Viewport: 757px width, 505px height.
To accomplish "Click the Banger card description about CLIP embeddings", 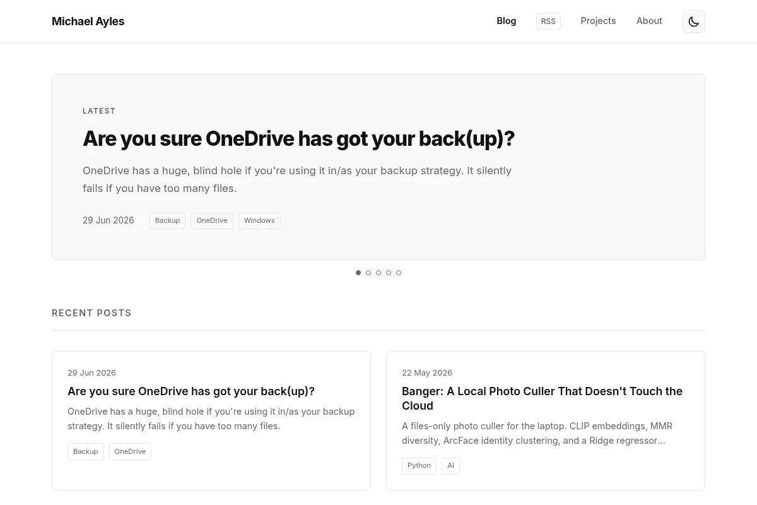I will tap(537, 433).
